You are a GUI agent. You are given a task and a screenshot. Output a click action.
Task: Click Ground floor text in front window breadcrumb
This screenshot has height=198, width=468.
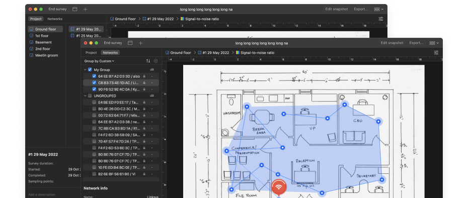click(x=181, y=52)
